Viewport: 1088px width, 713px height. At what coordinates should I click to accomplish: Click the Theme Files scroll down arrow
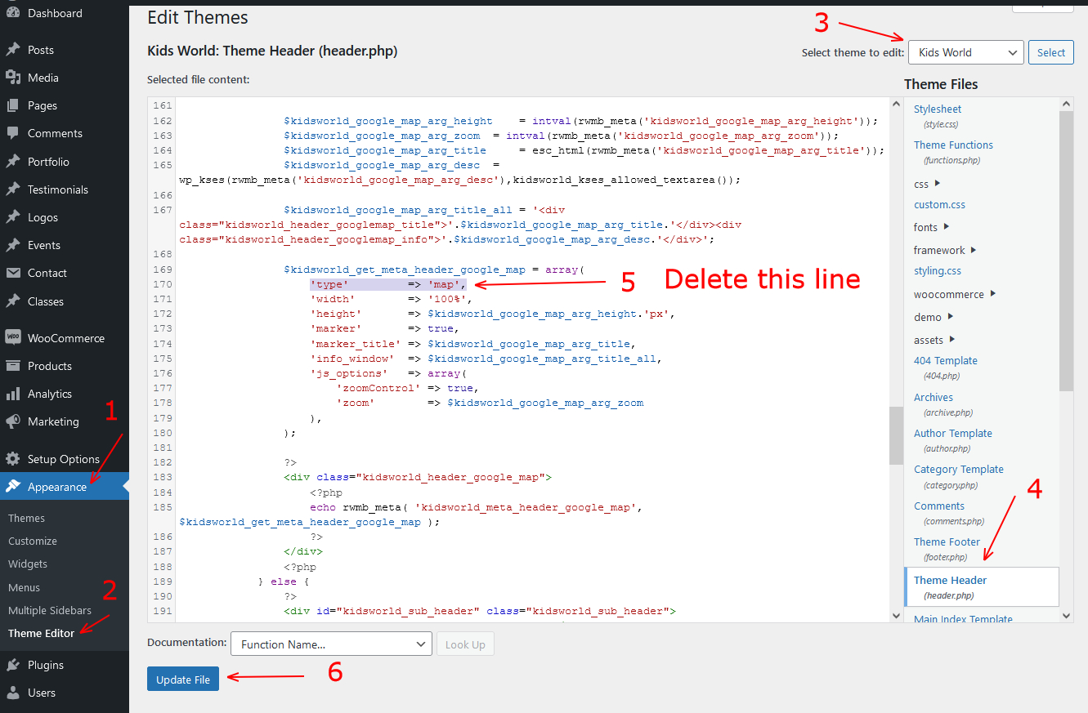(x=1066, y=615)
